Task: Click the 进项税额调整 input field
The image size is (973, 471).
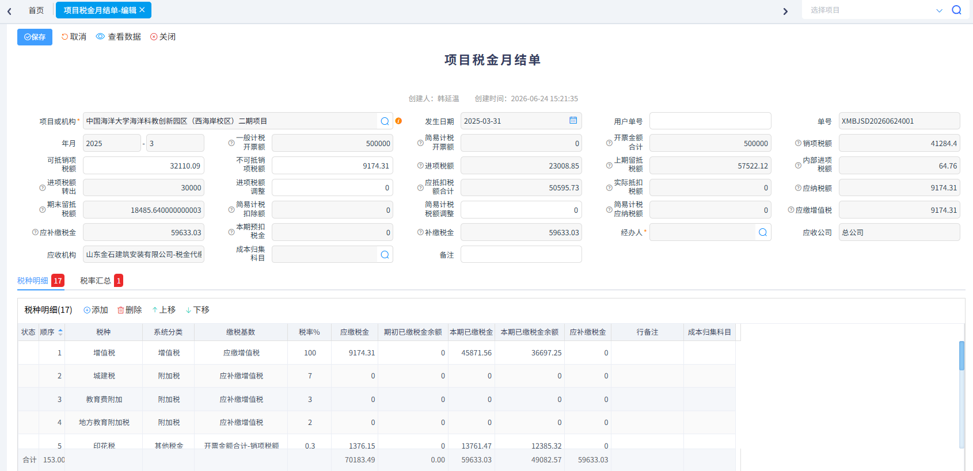Action: pos(332,187)
